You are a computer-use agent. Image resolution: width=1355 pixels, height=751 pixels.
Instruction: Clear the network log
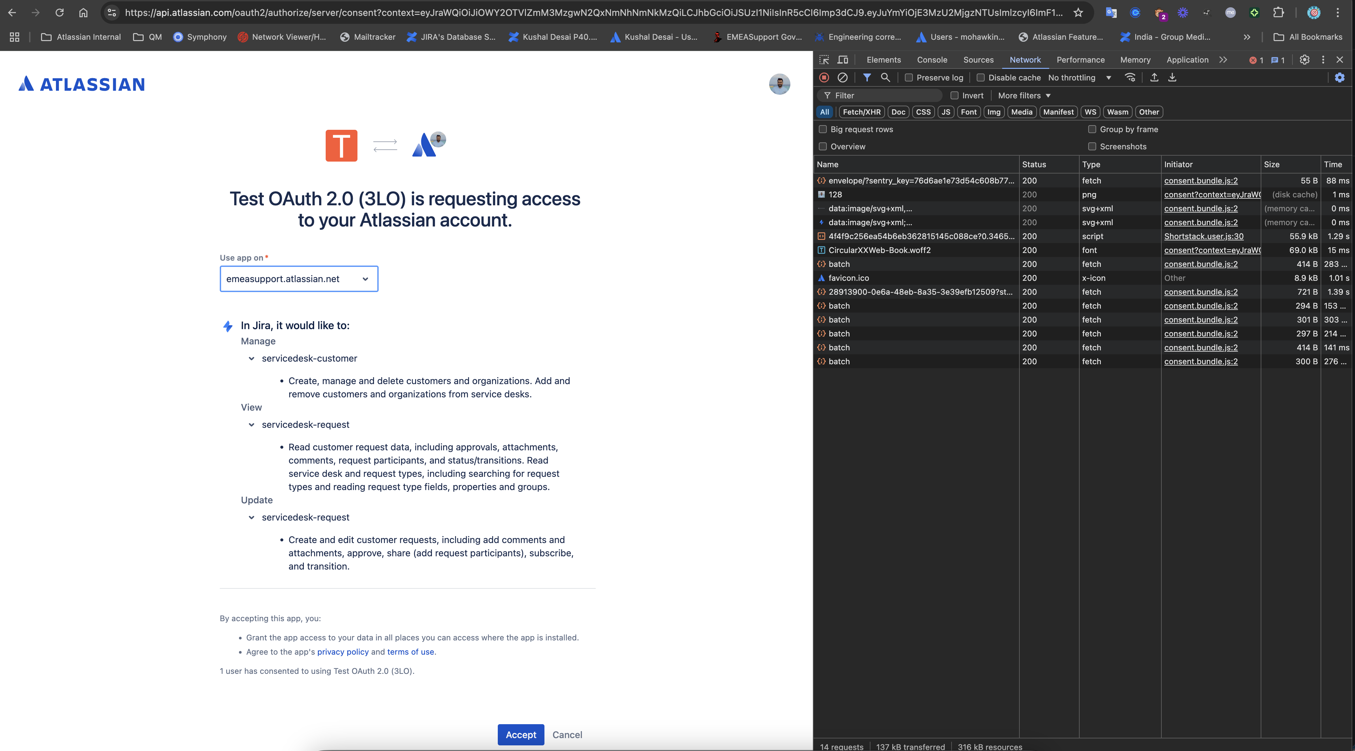tap(842, 77)
